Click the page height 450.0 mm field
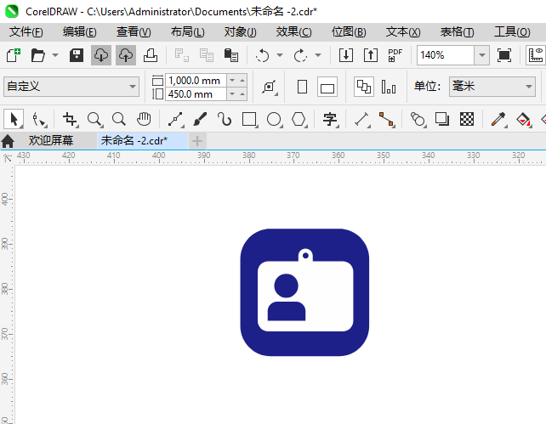Screen dimensions: 546x424 pos(196,94)
